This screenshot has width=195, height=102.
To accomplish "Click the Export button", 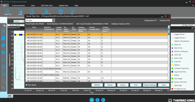I will [x=123, y=85].
